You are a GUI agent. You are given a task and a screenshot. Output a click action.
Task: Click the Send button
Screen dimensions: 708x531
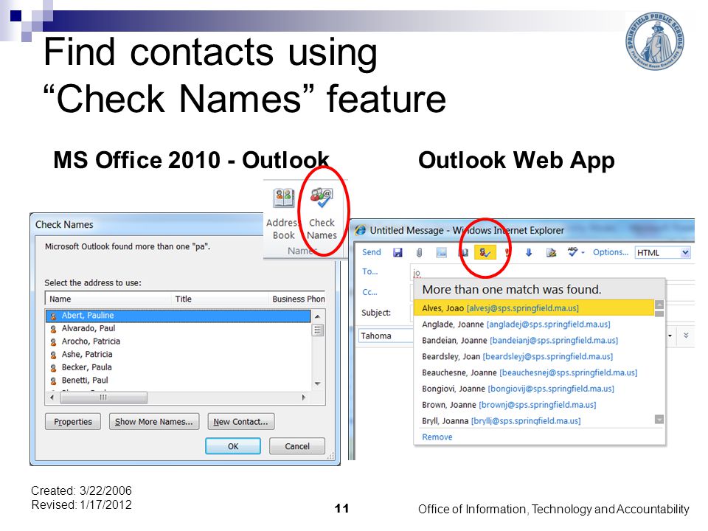coord(371,252)
